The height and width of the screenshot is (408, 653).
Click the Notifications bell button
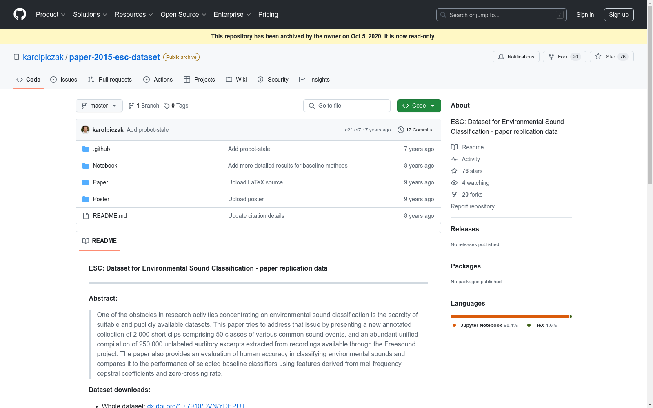[516, 57]
